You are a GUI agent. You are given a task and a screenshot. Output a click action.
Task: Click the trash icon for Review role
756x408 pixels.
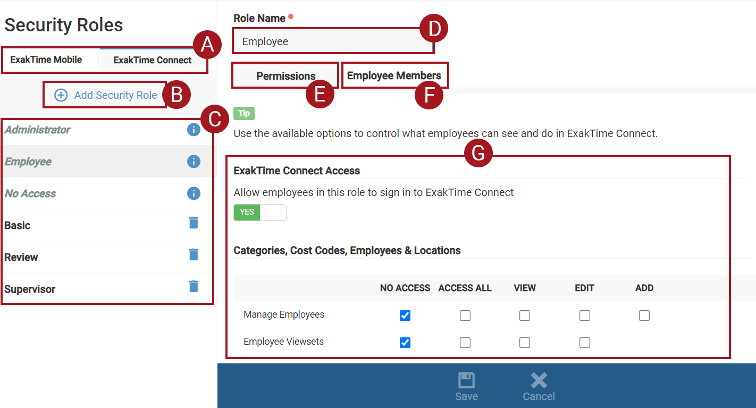[x=194, y=254]
